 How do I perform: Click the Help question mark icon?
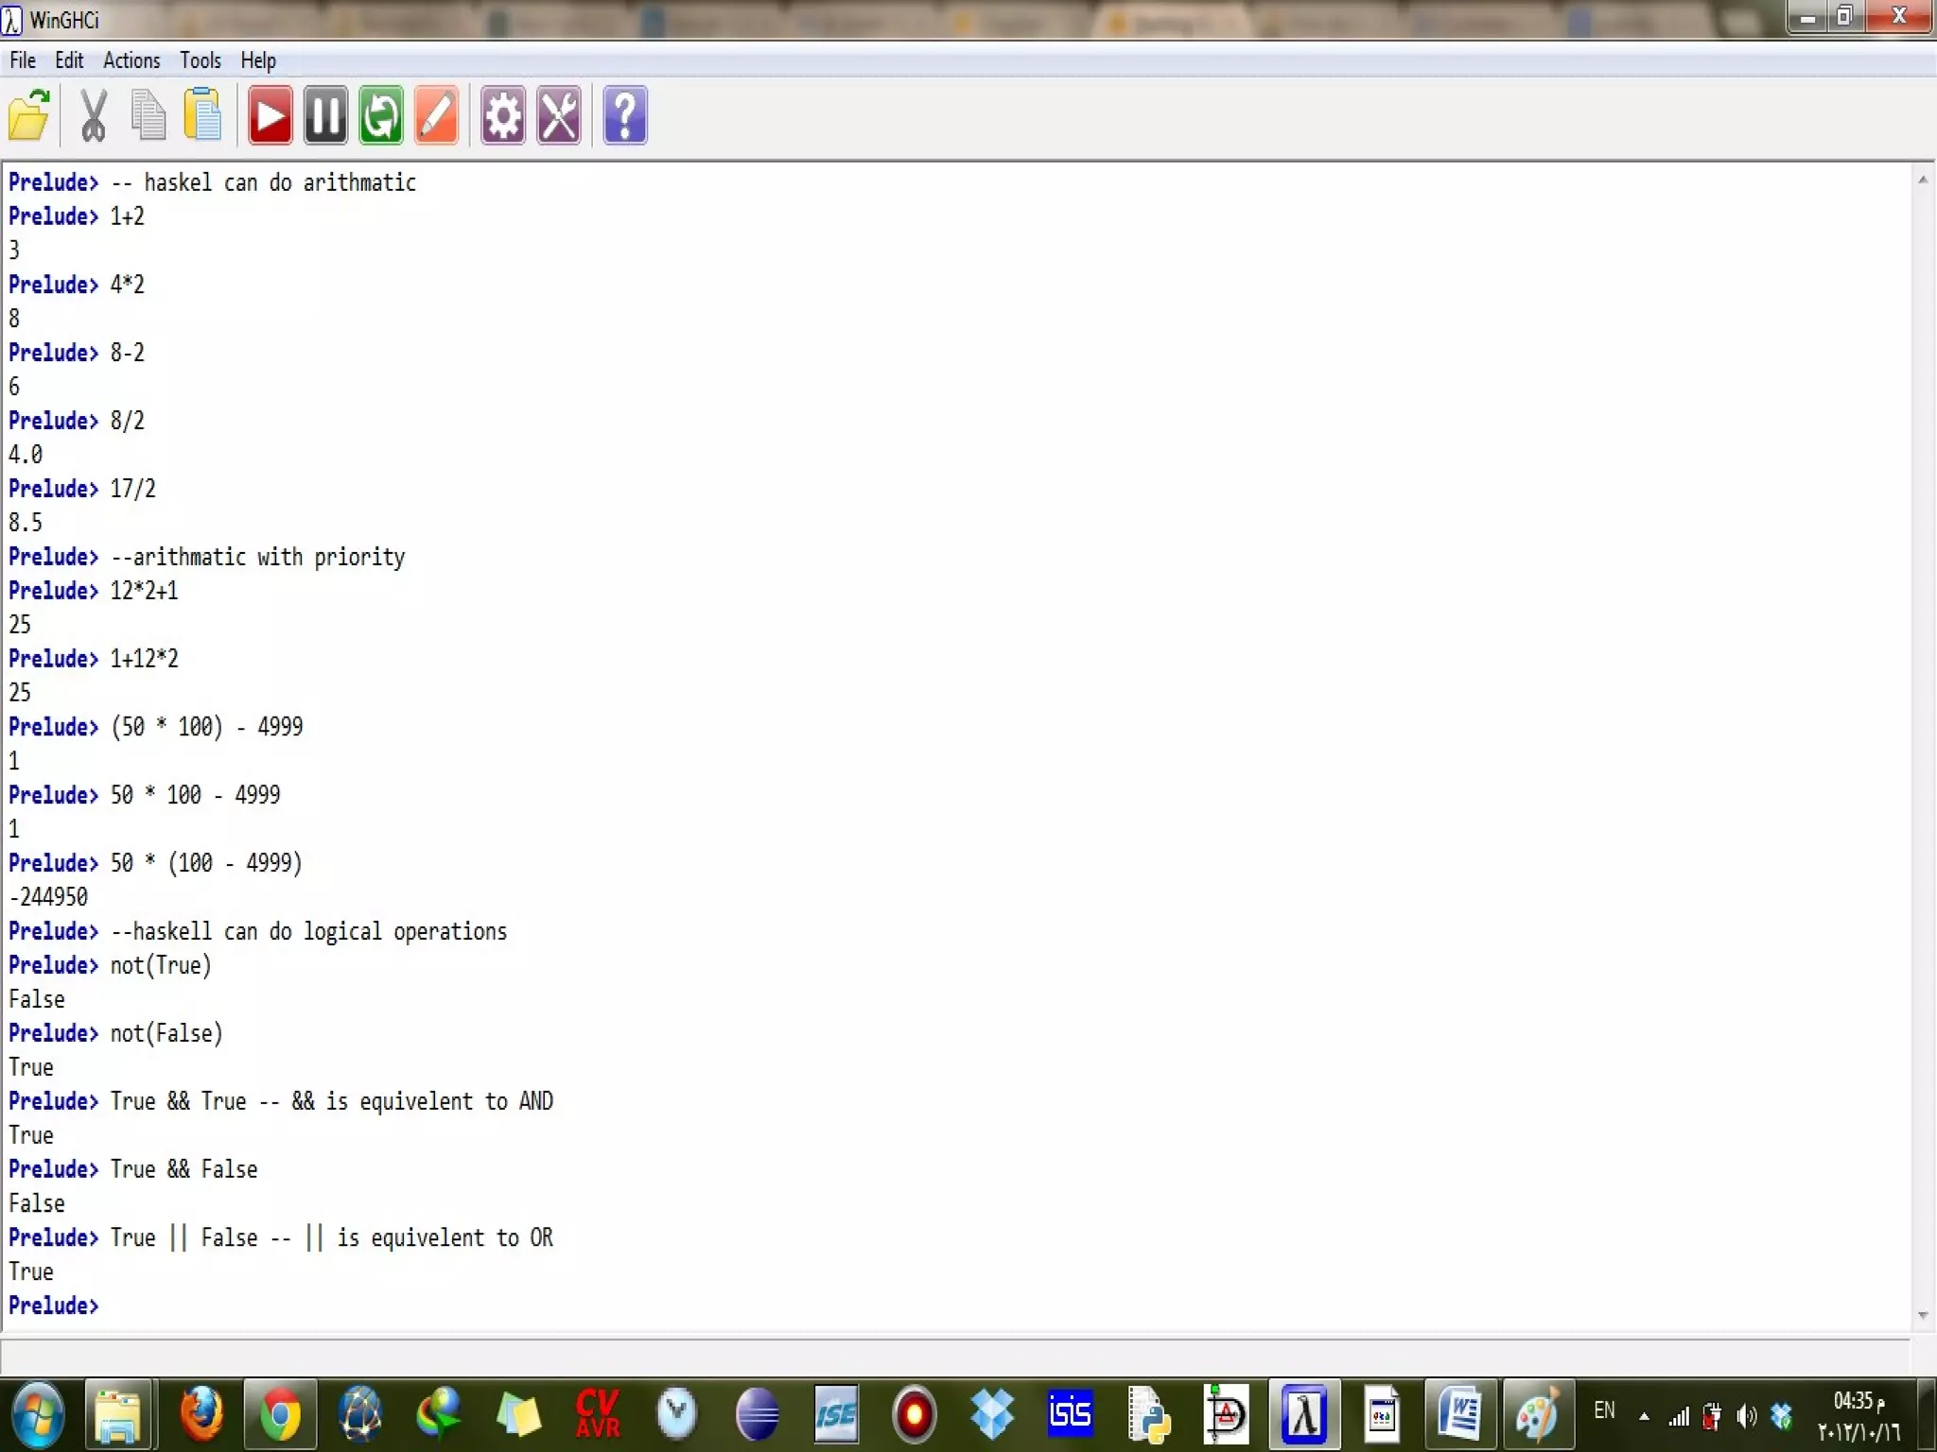tap(624, 115)
